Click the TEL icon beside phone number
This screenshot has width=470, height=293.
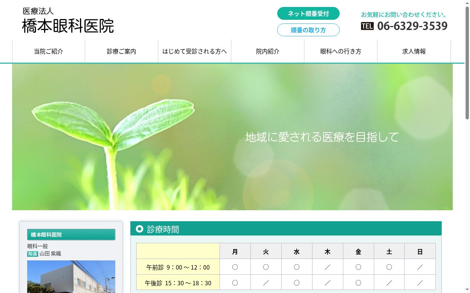367,26
